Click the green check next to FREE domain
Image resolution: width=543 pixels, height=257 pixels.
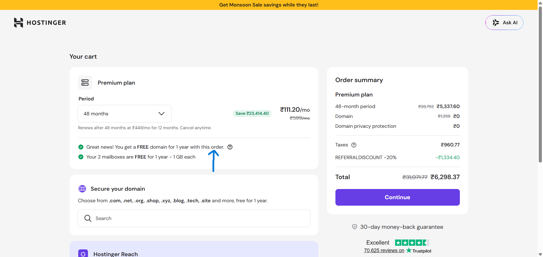pos(81,147)
